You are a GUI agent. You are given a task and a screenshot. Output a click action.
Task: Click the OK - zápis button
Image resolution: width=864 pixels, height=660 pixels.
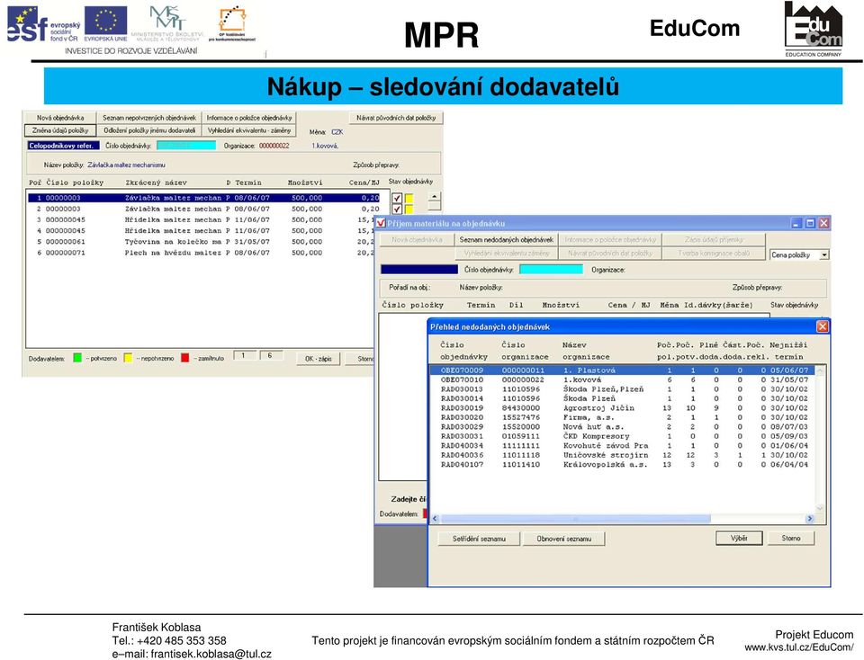point(319,359)
